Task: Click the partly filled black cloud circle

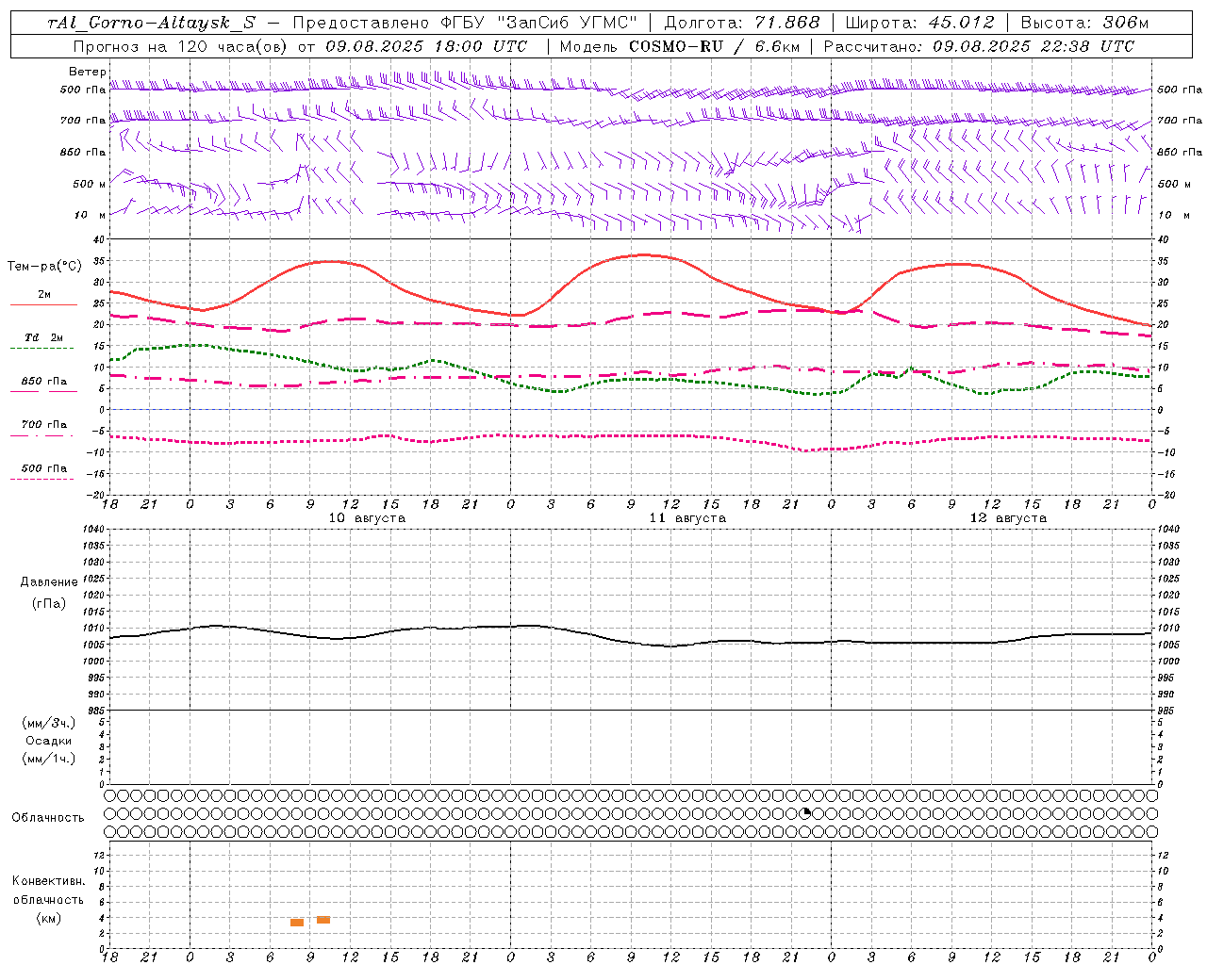Action: tap(806, 812)
